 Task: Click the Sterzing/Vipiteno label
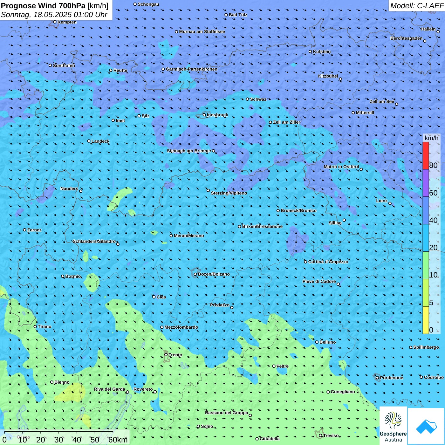(229, 193)
